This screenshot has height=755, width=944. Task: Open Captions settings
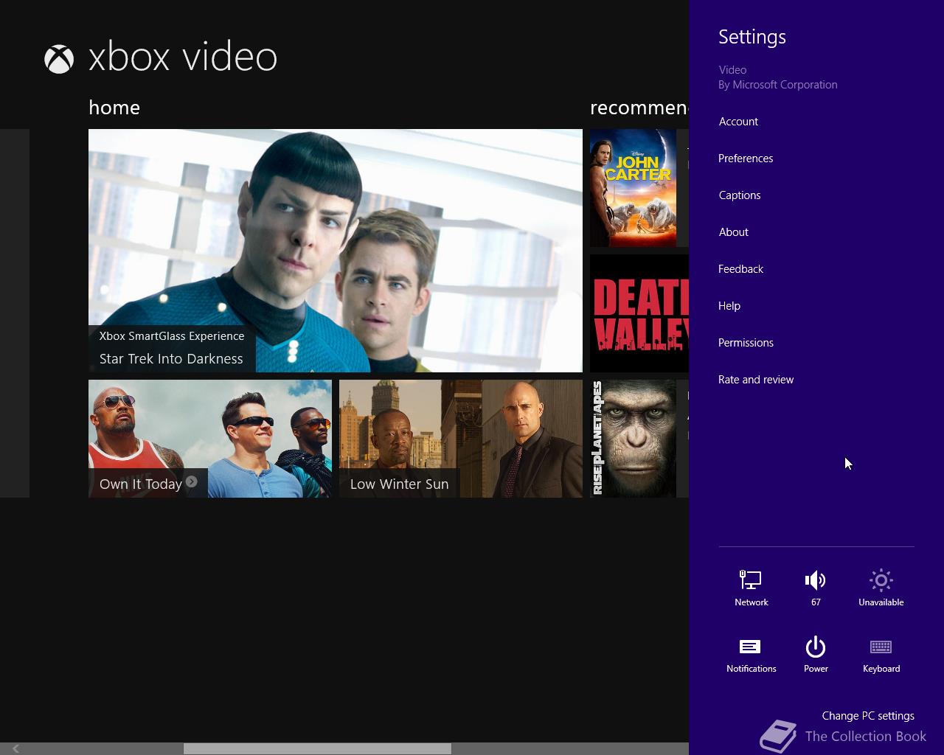[740, 195]
